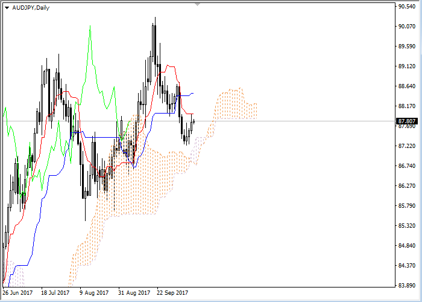Open the chart dropdown triangle beside AUDJPY

tap(7, 8)
